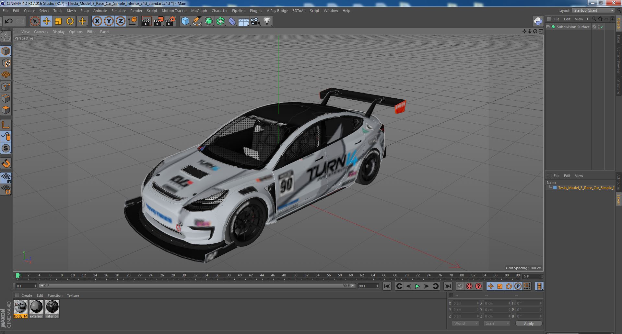Open the Array modeling objects
Image resolution: width=622 pixels, height=334 pixels.
tap(220, 21)
